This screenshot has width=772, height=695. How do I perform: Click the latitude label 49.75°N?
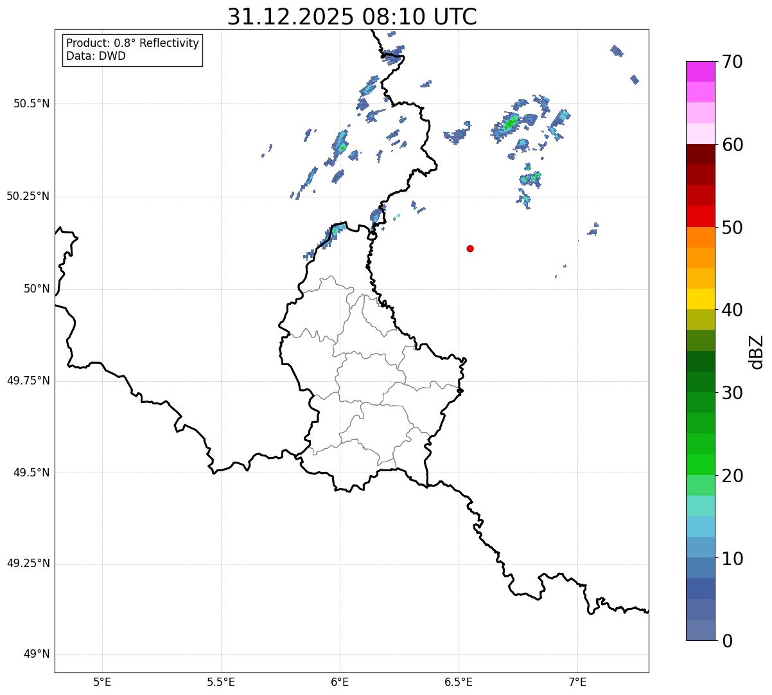(28, 381)
